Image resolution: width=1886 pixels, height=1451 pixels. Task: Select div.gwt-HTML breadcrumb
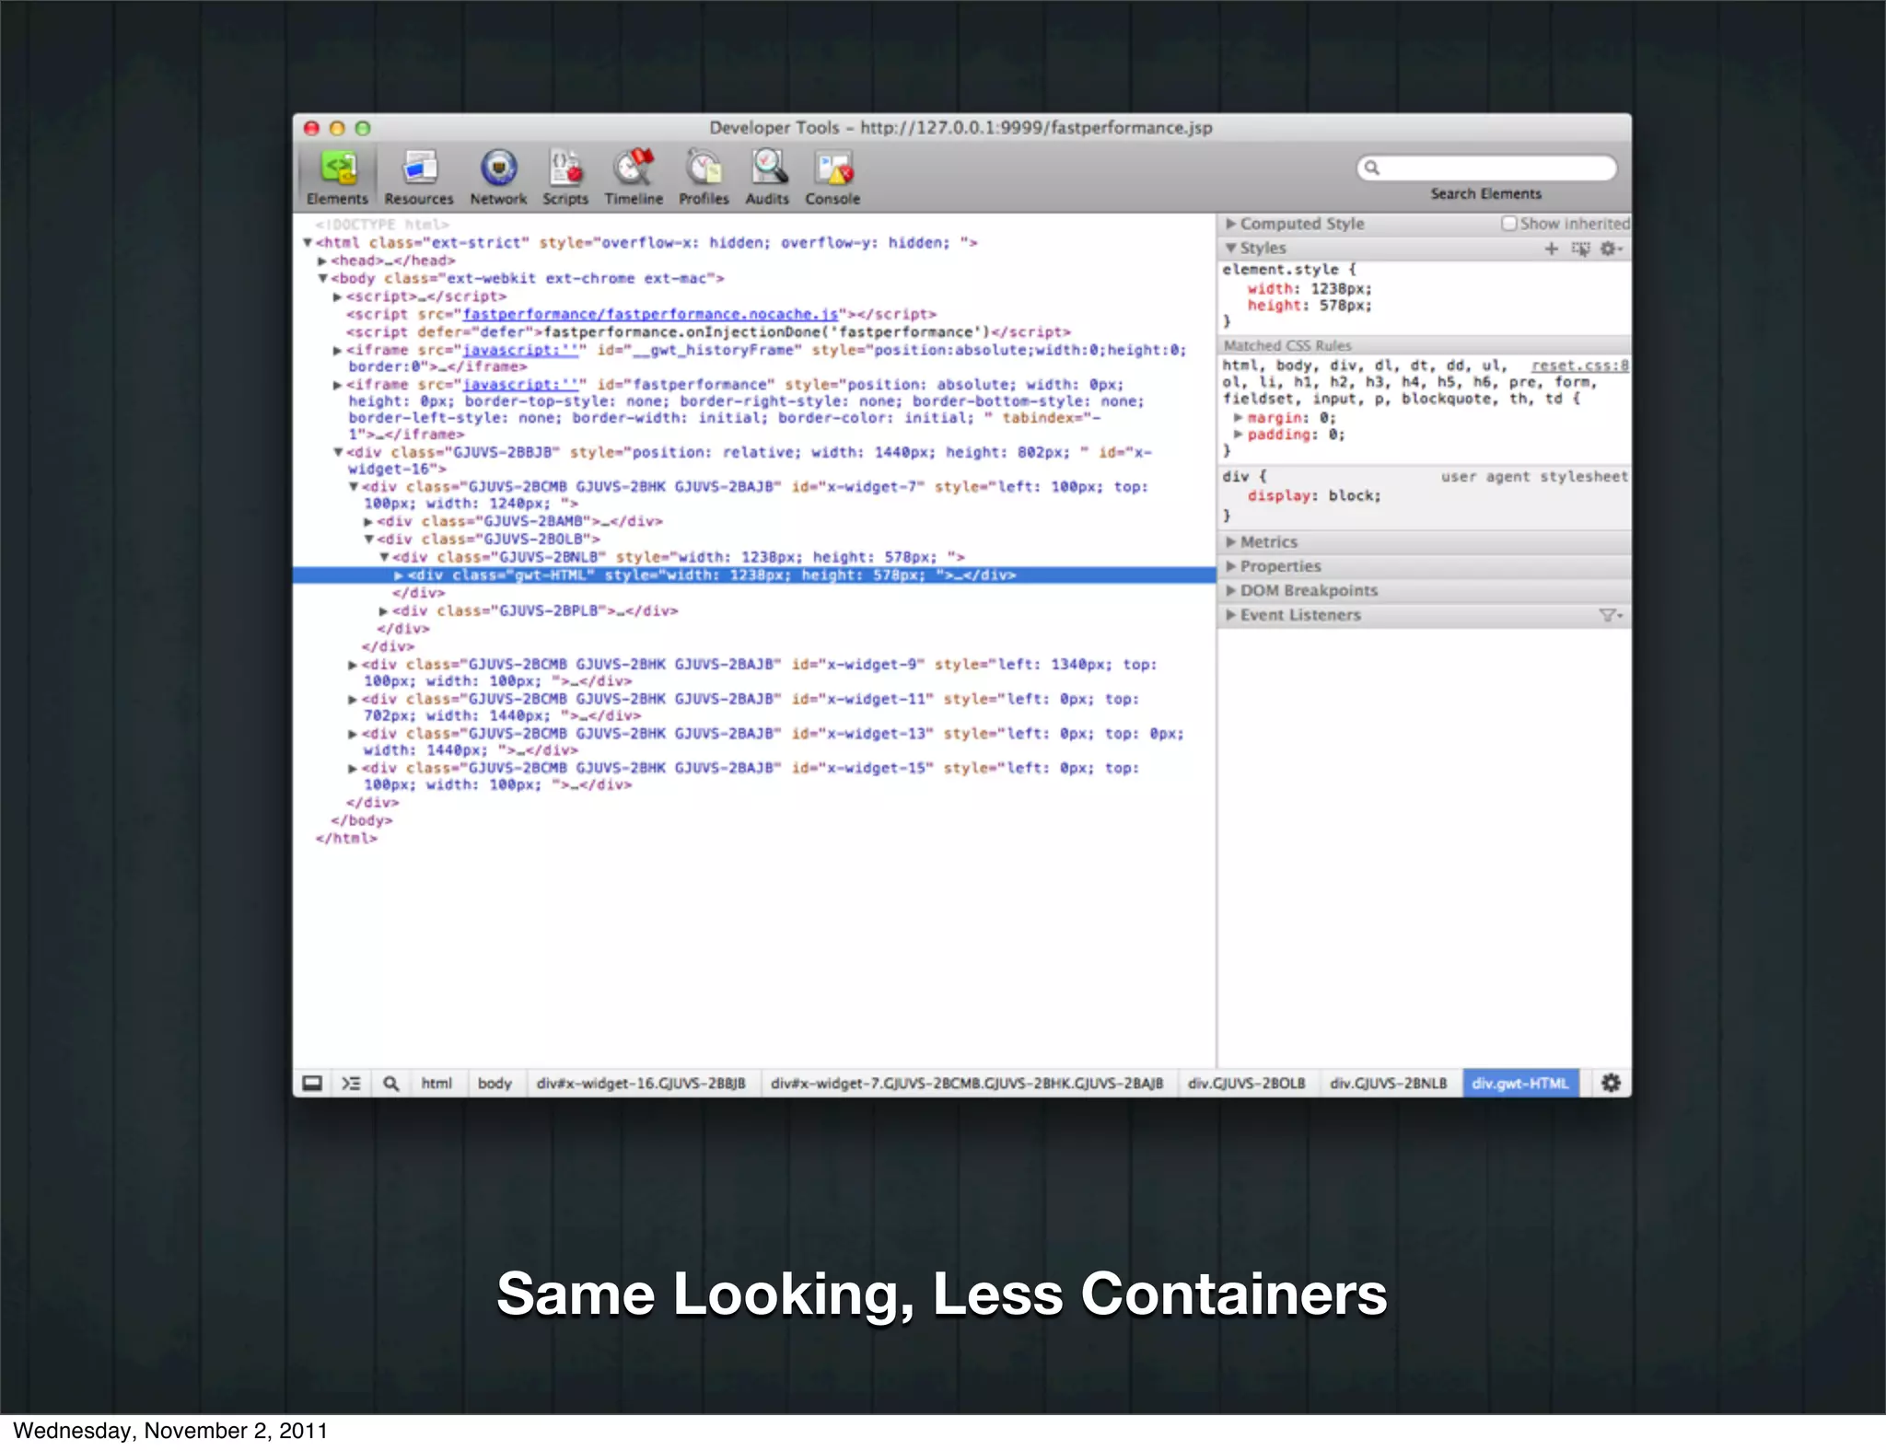(1520, 1084)
